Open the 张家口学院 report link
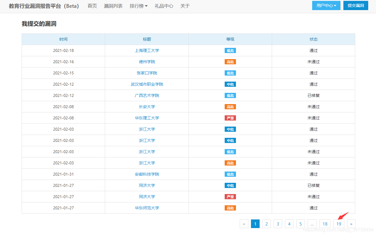 pyautogui.click(x=147, y=73)
